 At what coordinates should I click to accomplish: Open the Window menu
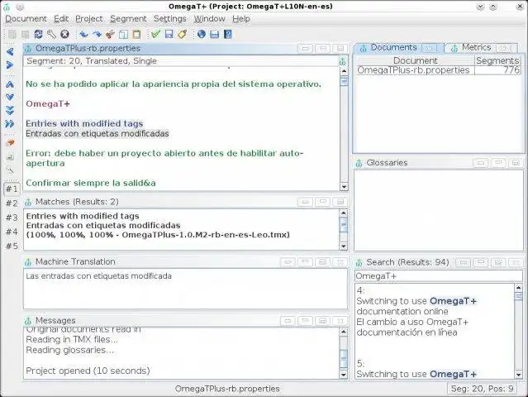tap(209, 19)
